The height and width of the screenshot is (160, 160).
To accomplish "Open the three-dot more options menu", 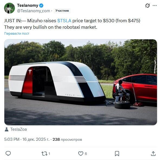I will (x=155, y=5).
